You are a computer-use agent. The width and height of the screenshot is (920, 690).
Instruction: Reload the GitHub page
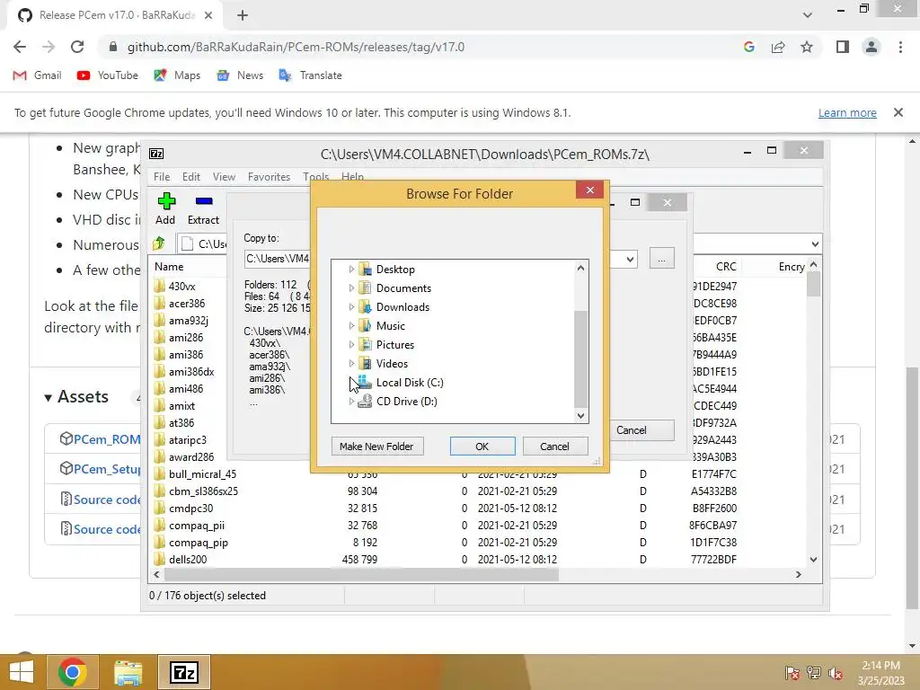pyautogui.click(x=77, y=47)
